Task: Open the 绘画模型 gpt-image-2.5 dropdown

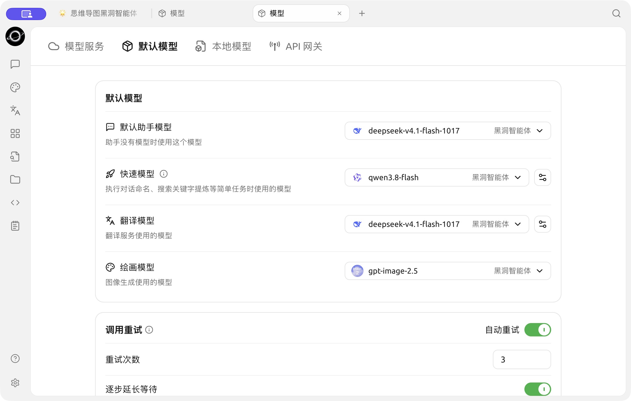Action: tap(448, 271)
